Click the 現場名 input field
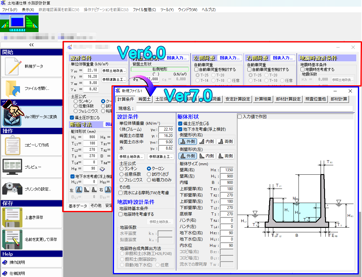The width and height of the screenshot is (362, 277). click(243, 108)
